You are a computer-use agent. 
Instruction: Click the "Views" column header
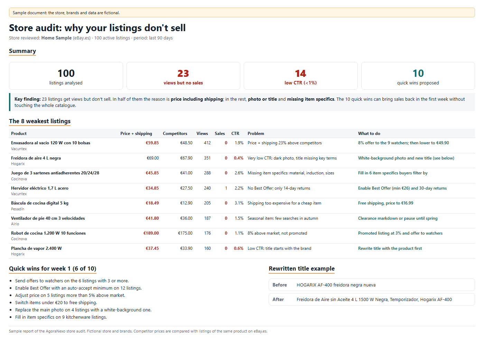point(202,134)
